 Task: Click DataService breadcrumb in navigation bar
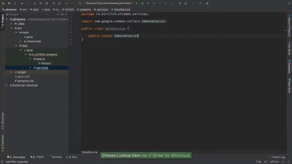tap(120, 10)
